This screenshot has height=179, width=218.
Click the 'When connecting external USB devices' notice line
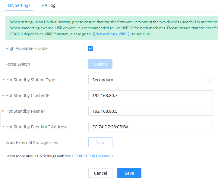tap(114, 28)
